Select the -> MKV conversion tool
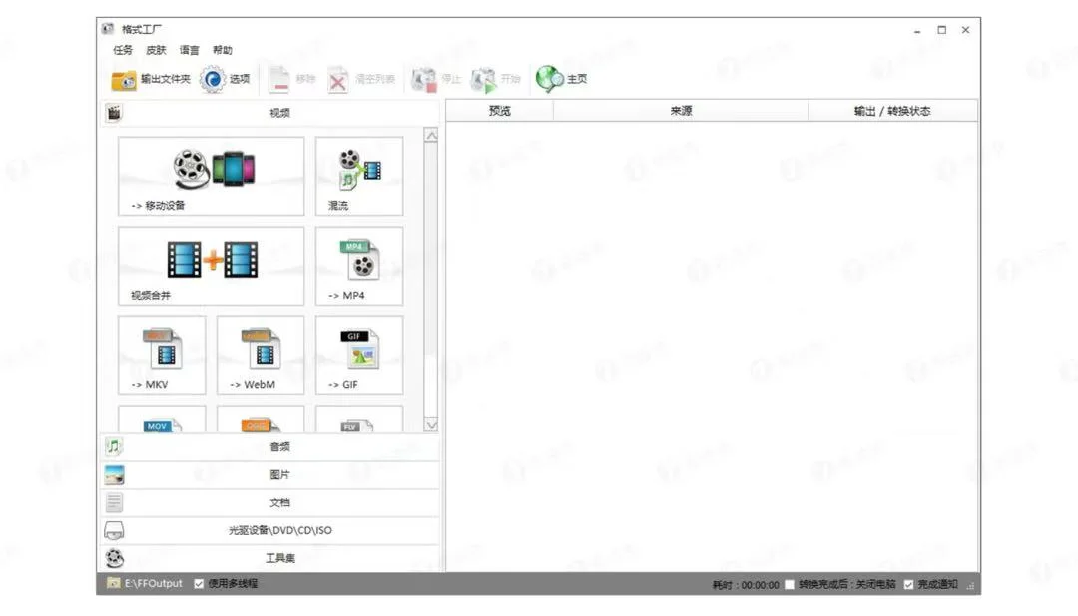The image size is (1078, 616). [161, 355]
